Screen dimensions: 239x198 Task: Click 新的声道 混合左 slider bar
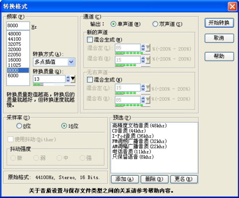point(132,53)
